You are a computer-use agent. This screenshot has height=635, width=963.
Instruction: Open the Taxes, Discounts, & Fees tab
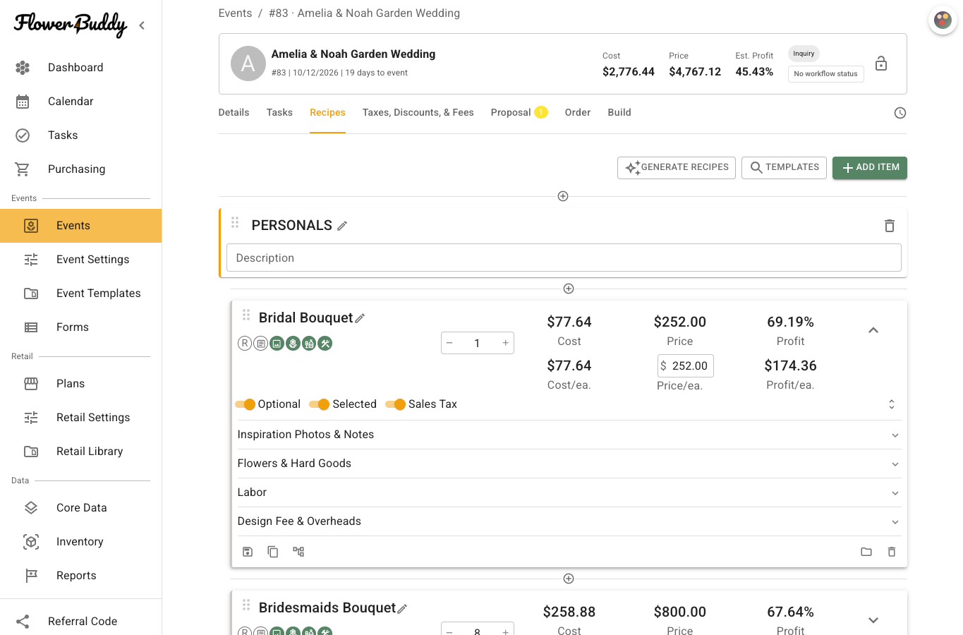point(418,113)
